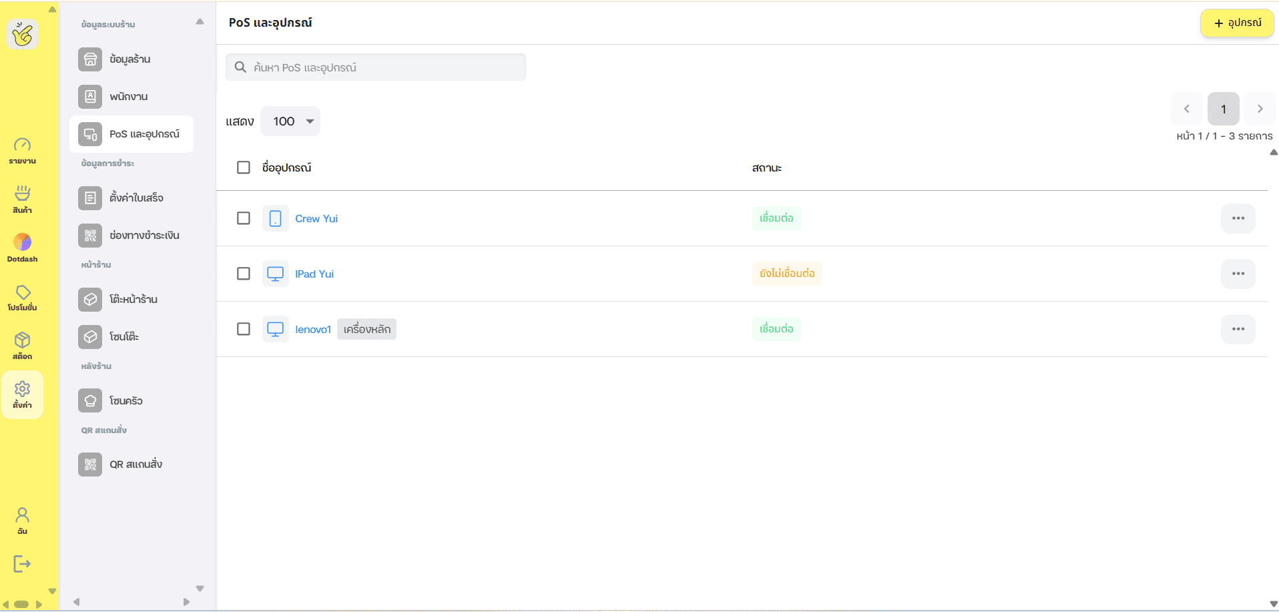Open more options for lenovo1
This screenshot has height=612, width=1279.
(1238, 329)
